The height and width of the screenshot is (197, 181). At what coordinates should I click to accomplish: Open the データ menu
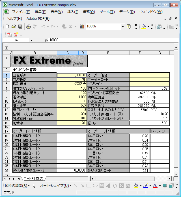pos(127,12)
